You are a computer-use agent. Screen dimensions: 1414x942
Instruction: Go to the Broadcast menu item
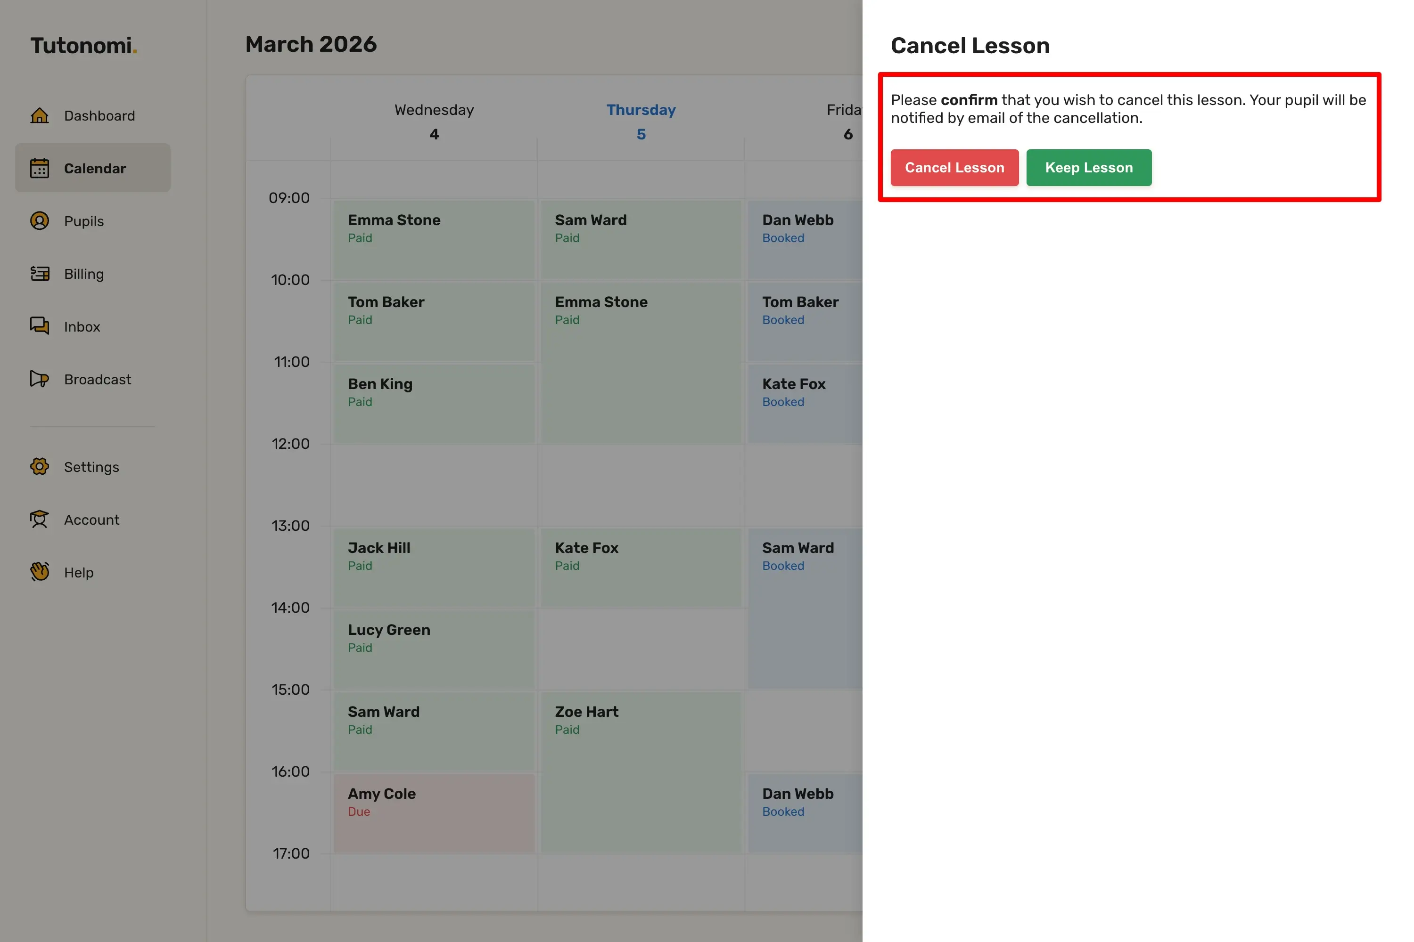pos(98,379)
